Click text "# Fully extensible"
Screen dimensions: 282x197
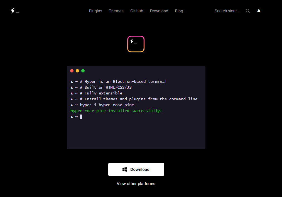(101, 93)
